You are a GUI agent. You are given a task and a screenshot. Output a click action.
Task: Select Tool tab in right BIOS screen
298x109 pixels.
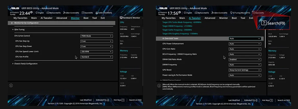click(x=243, y=18)
